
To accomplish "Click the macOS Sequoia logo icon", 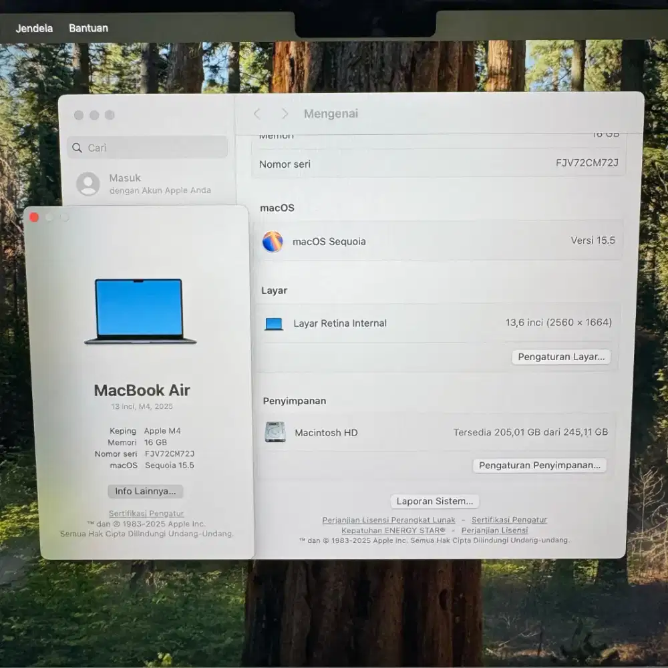I will coord(273,242).
